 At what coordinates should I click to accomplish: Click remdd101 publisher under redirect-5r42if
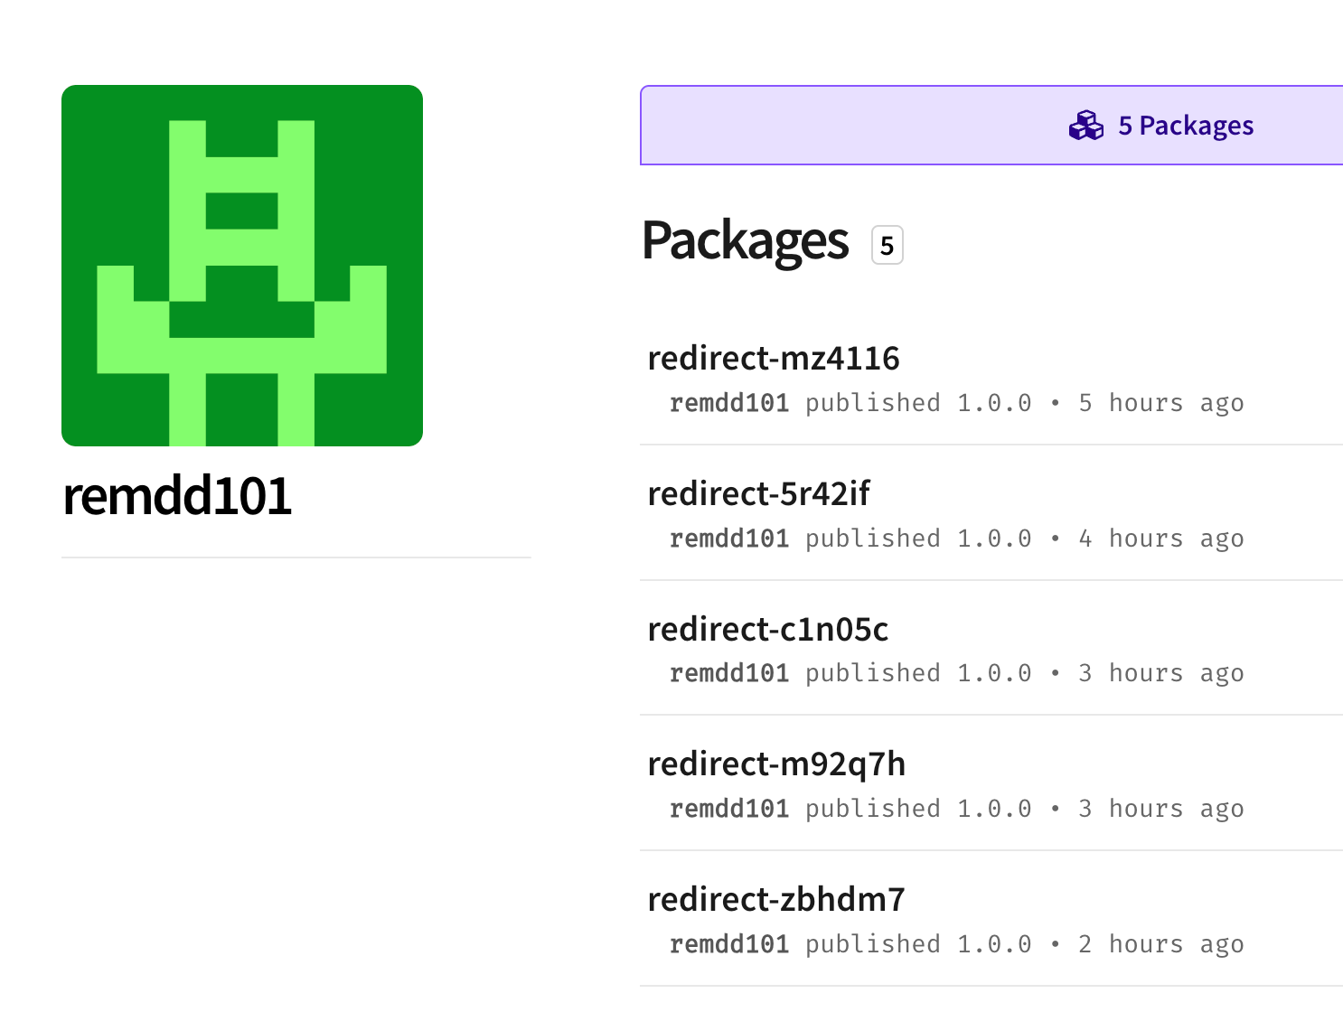[729, 539]
